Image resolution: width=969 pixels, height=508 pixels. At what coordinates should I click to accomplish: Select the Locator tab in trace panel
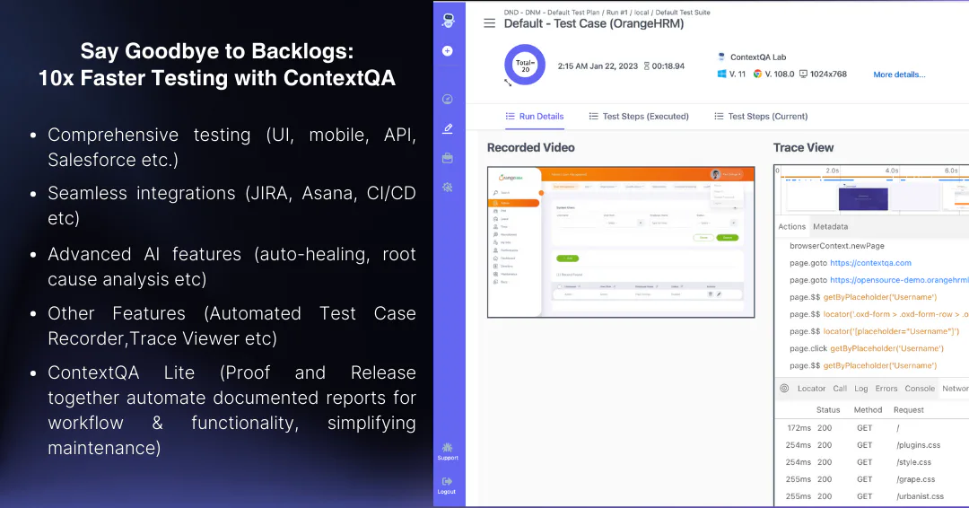[x=811, y=389]
